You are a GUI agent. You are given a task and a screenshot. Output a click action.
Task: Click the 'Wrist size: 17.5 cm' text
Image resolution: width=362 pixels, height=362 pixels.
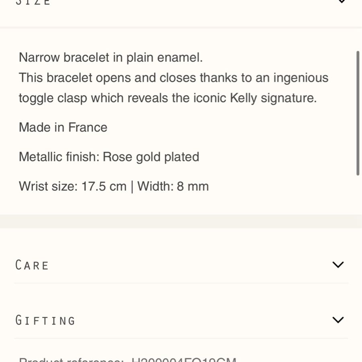click(73, 186)
